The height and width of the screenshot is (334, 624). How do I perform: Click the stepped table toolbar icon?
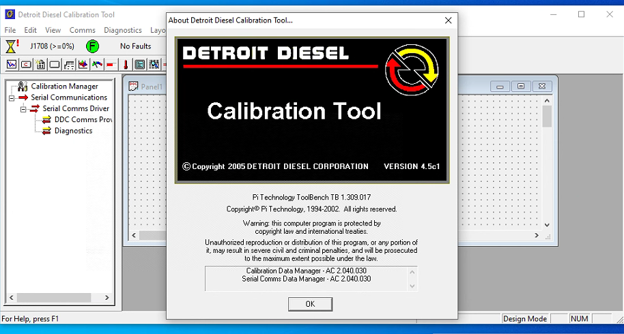(69, 64)
